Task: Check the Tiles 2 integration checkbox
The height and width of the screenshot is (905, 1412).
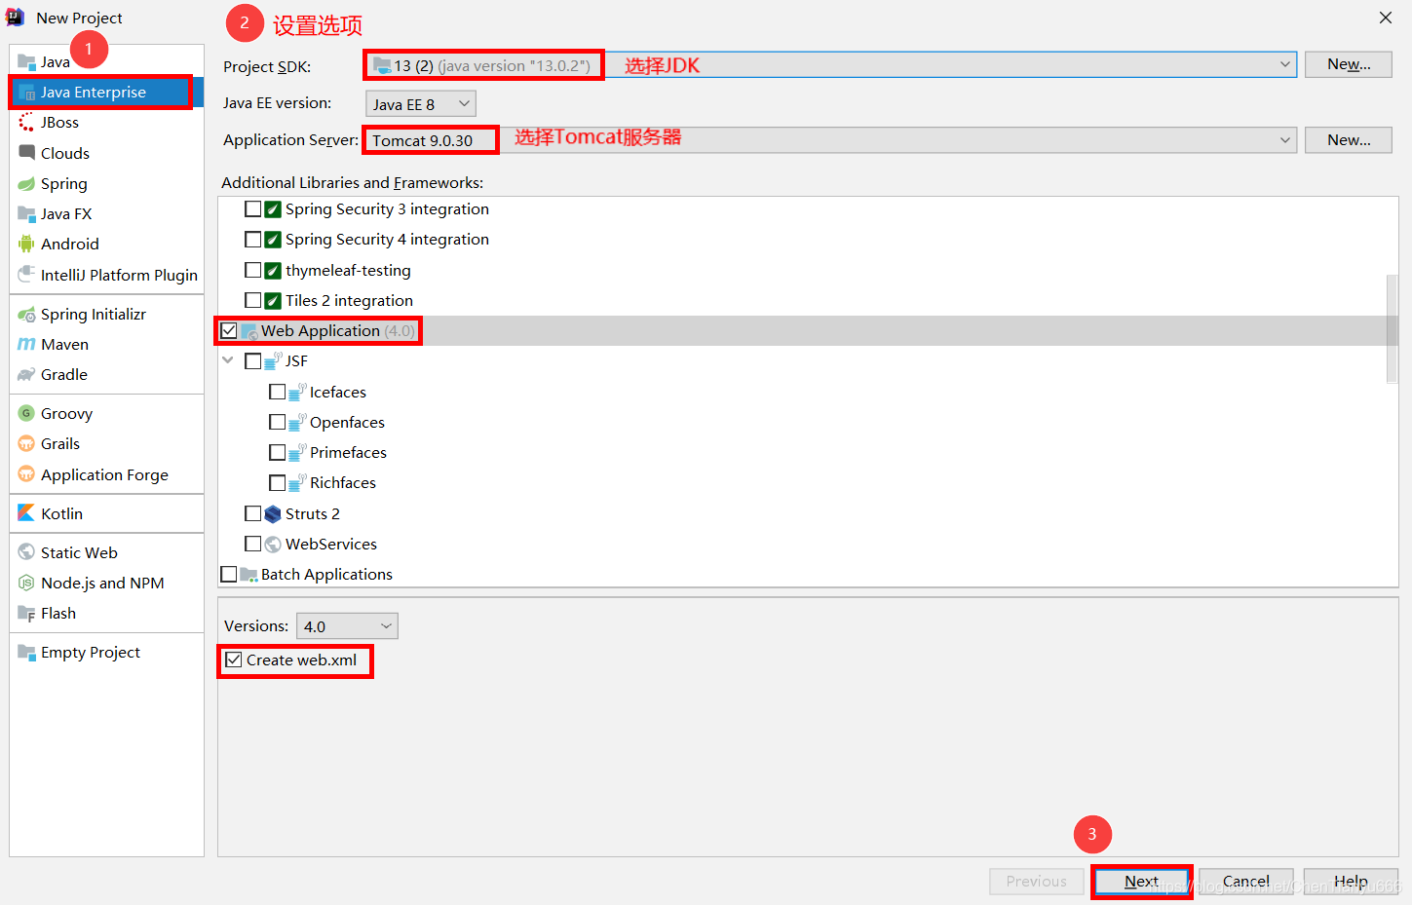Action: 253,300
